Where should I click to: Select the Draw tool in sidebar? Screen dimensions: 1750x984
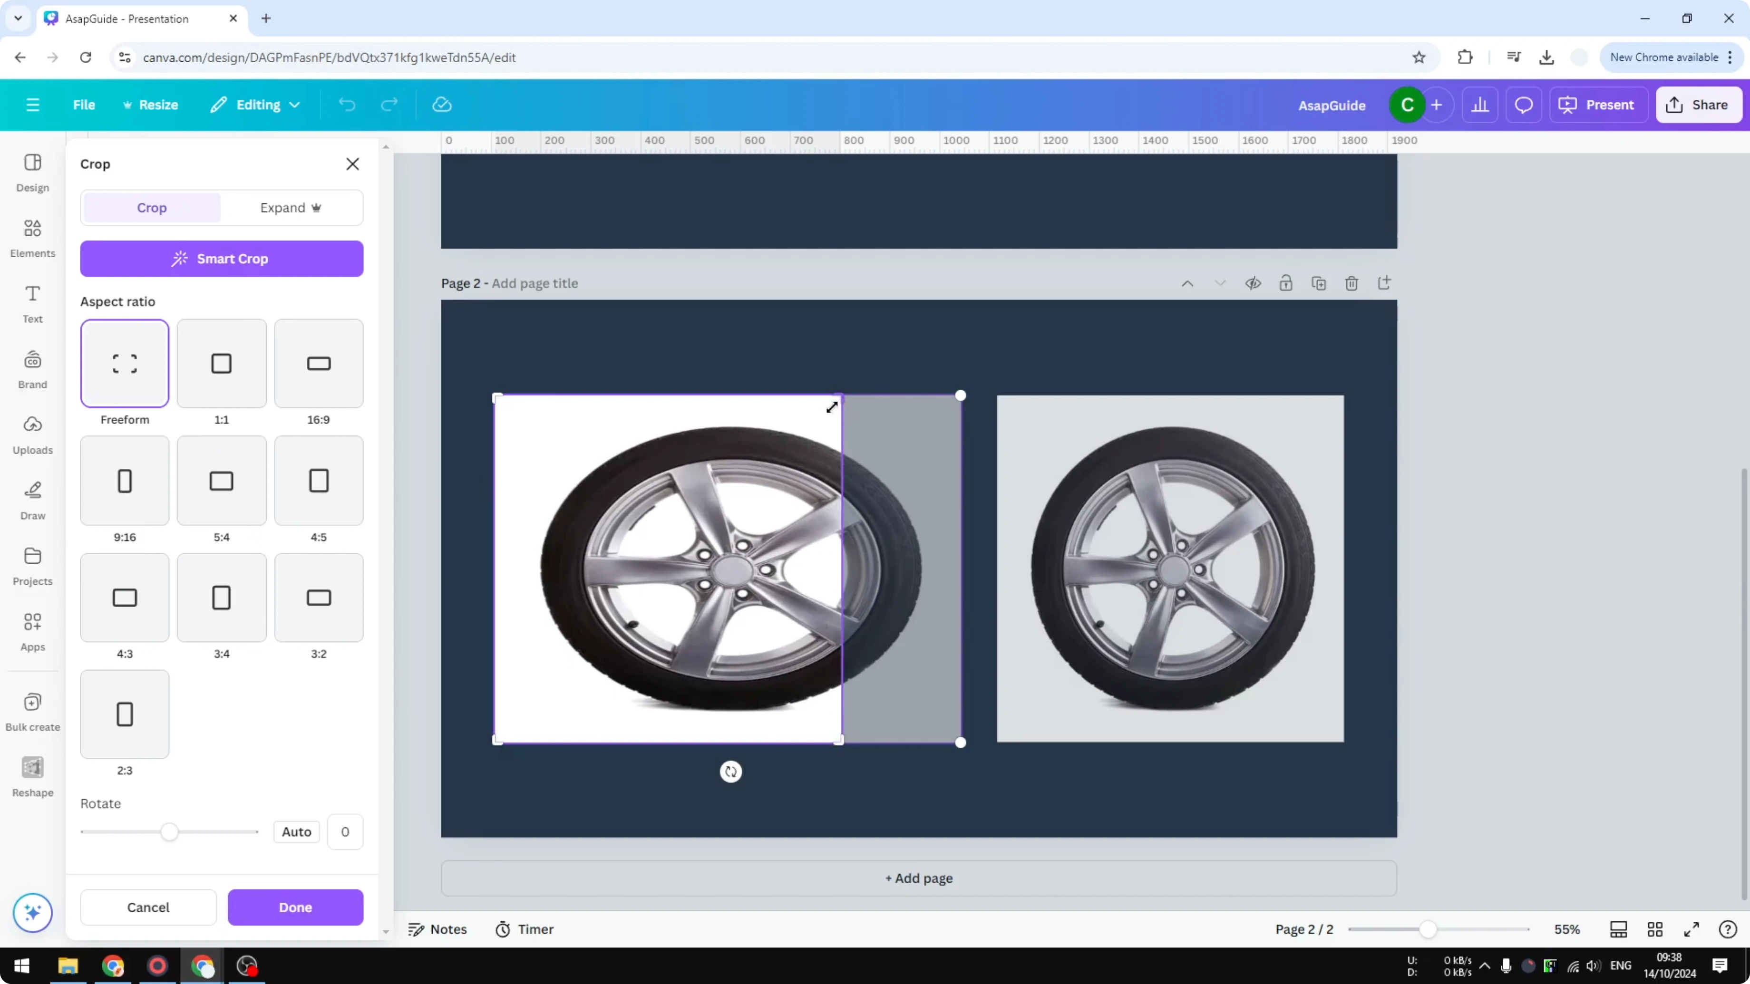32,498
